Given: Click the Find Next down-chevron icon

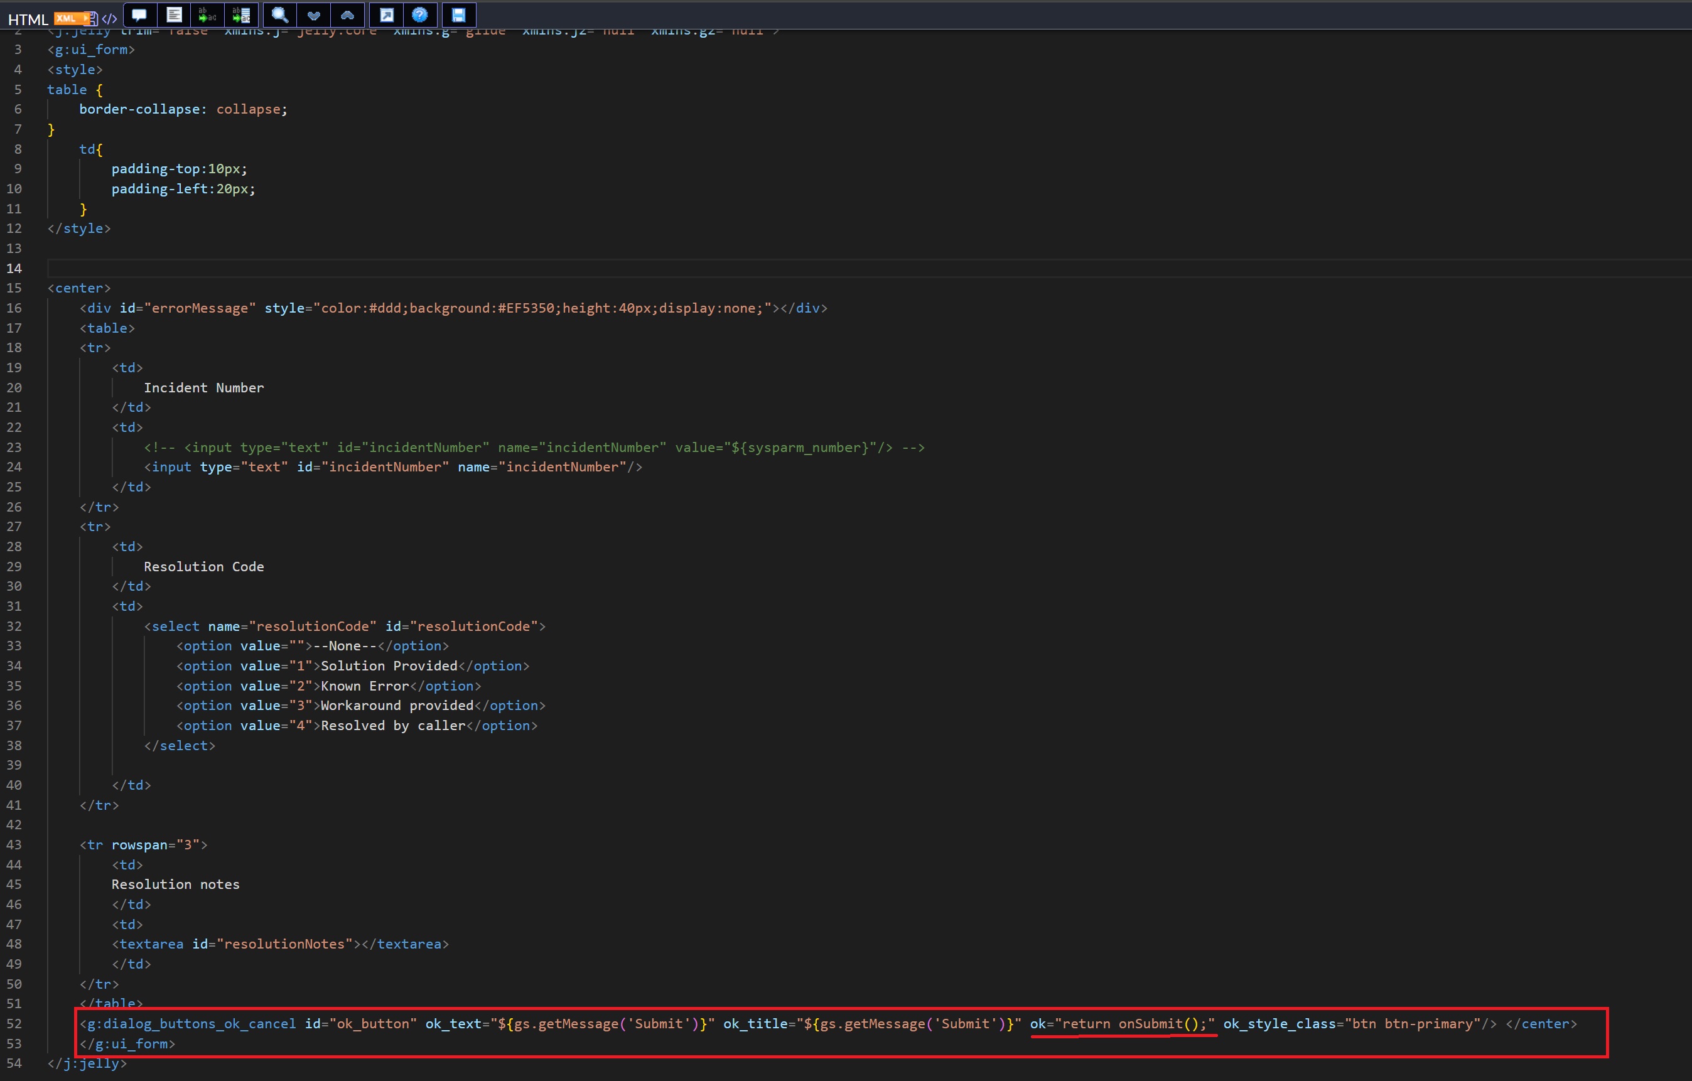Looking at the screenshot, I should (x=313, y=14).
